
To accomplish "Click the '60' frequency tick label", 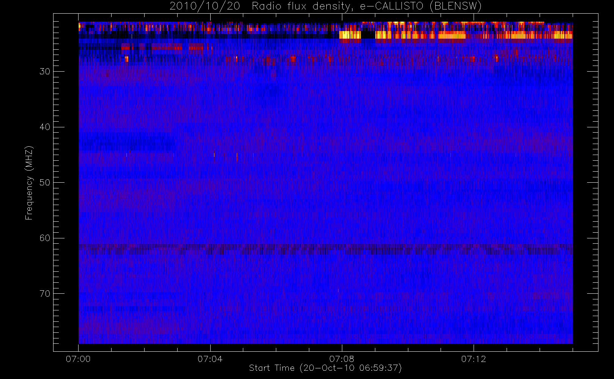I will pos(45,238).
